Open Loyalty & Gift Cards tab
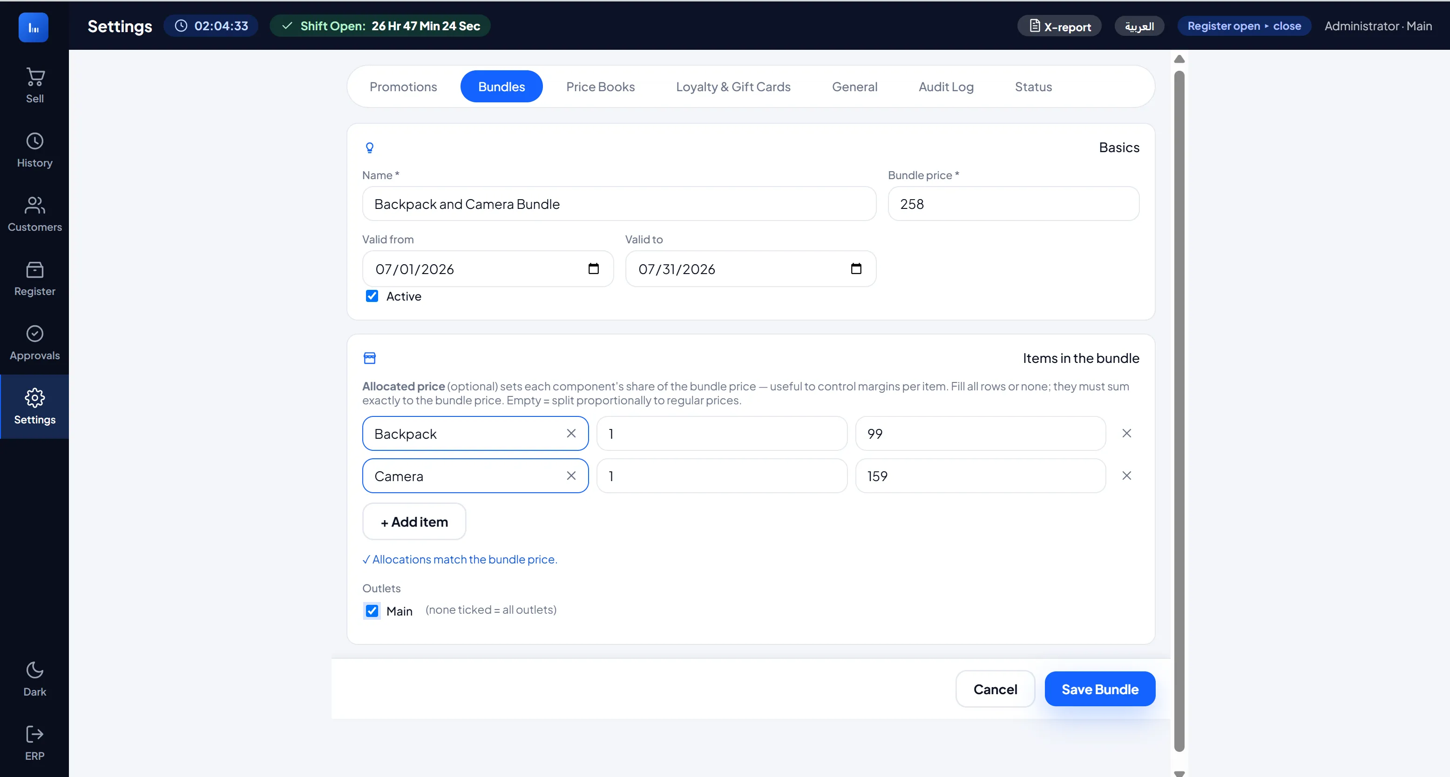The width and height of the screenshot is (1450, 777). [x=733, y=87]
